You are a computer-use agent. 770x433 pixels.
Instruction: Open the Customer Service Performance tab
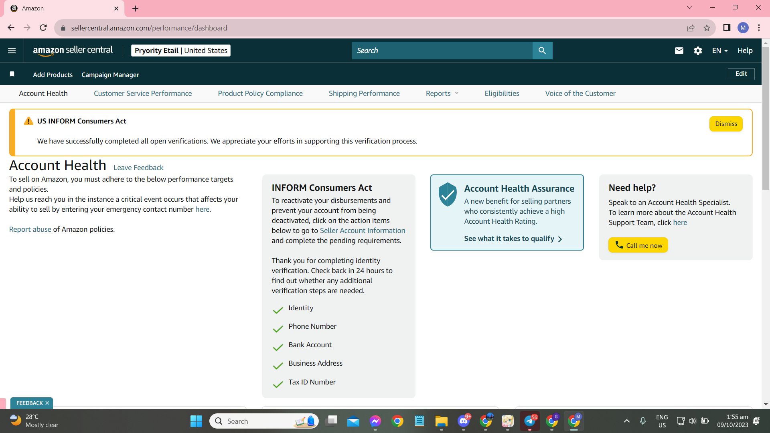(143, 93)
